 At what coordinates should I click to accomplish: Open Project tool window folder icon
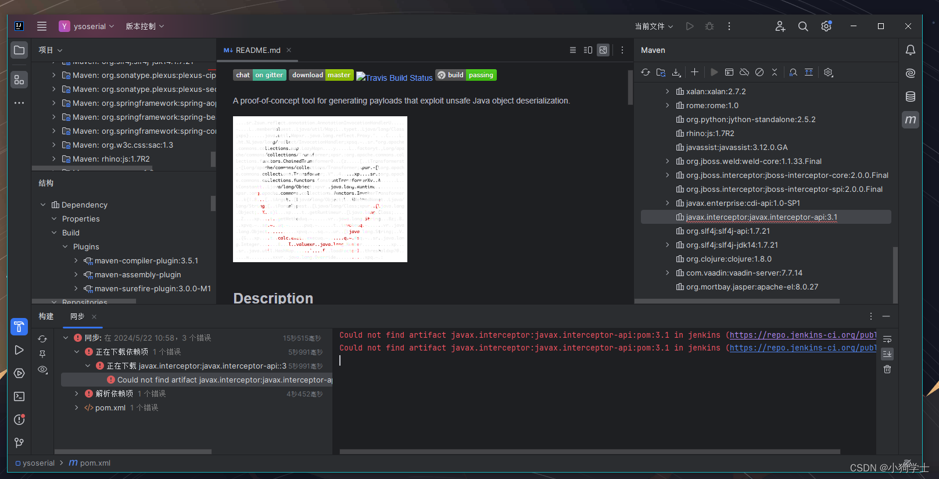coord(19,50)
